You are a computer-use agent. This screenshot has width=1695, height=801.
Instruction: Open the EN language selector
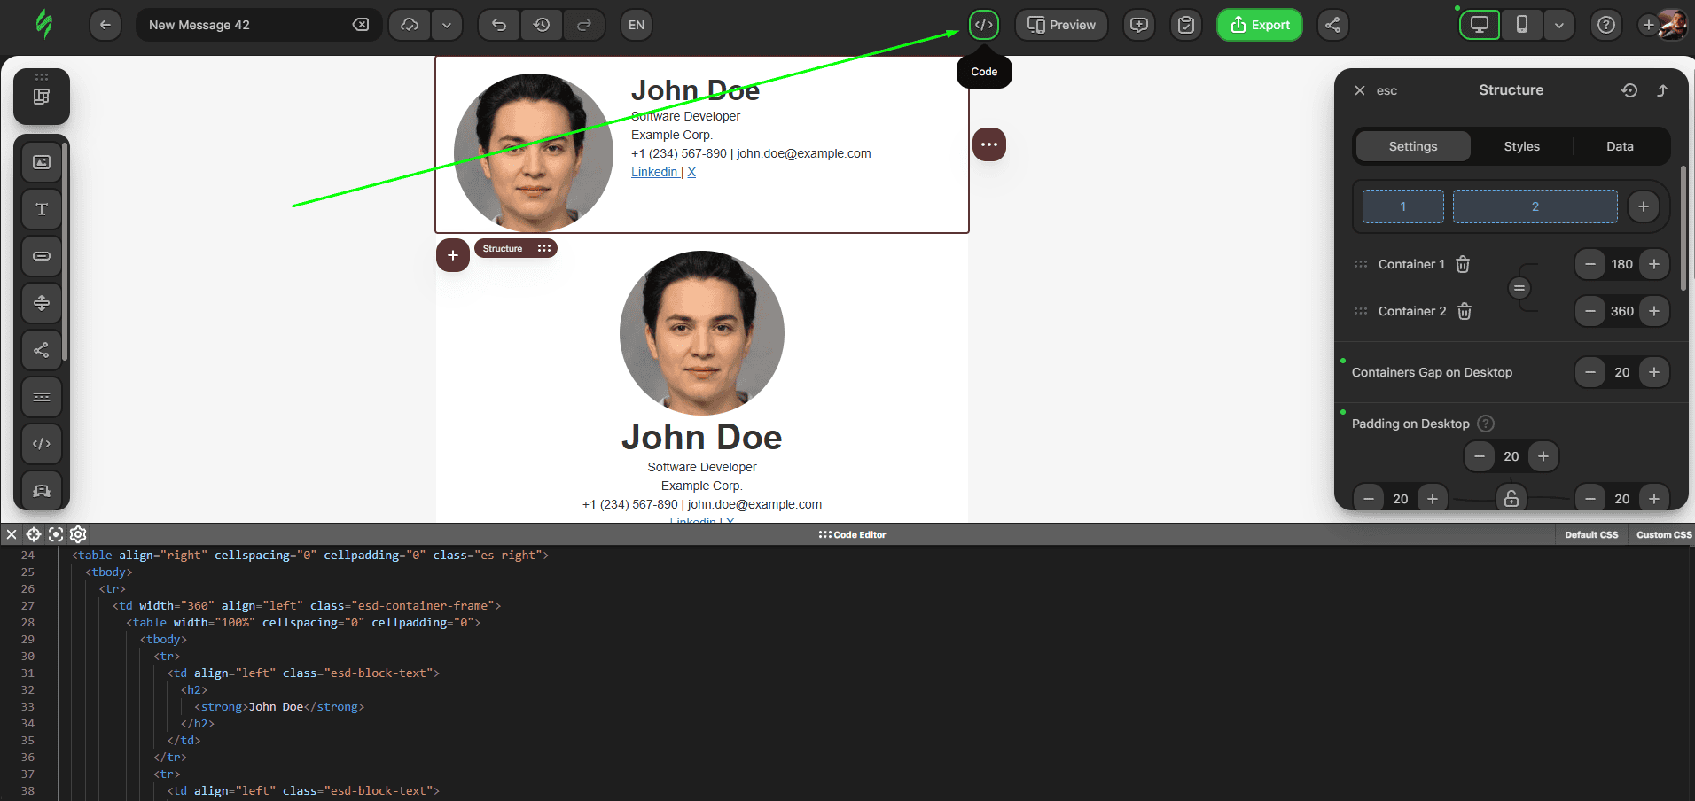pyautogui.click(x=637, y=25)
